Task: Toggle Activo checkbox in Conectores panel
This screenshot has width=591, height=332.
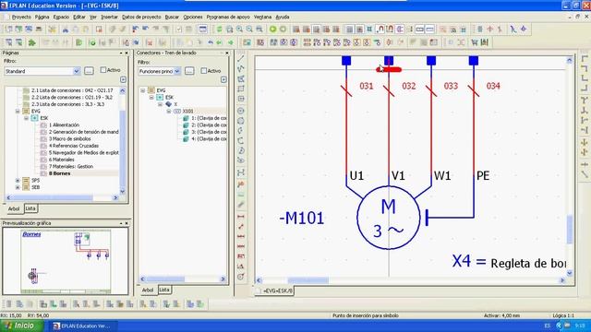Action: 203,71
